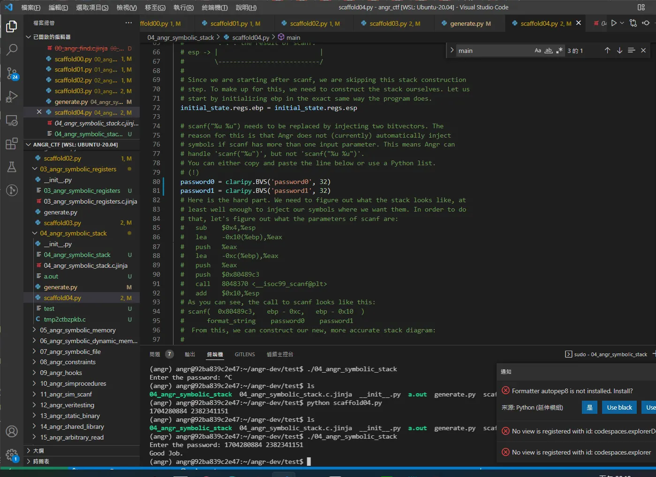
Task: Click the Use black button
Action: [619, 407]
